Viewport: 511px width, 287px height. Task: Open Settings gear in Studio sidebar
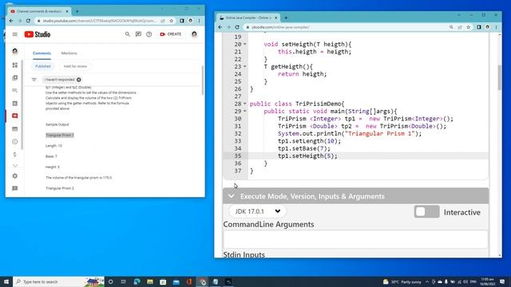[14, 176]
